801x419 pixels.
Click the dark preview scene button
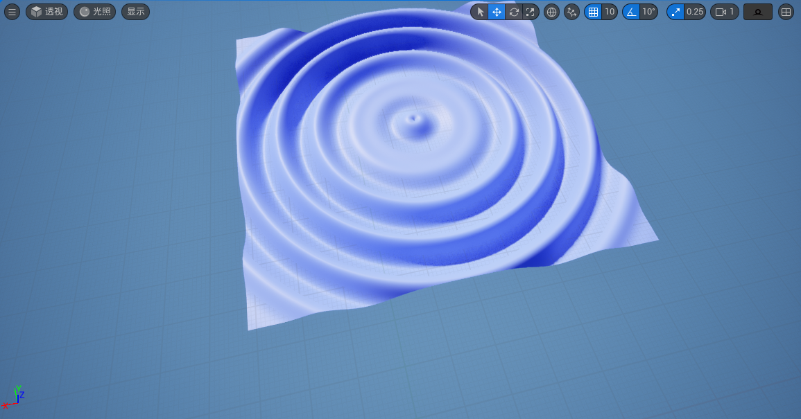click(x=757, y=12)
